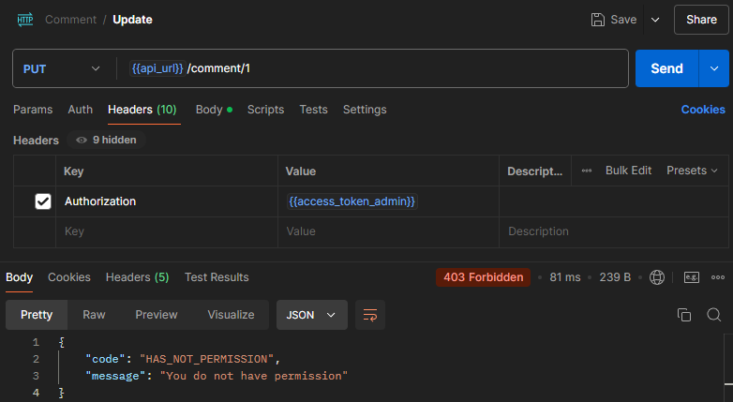The height and width of the screenshot is (402, 733).
Task: Click the 81 ms response time
Action: pyautogui.click(x=564, y=277)
